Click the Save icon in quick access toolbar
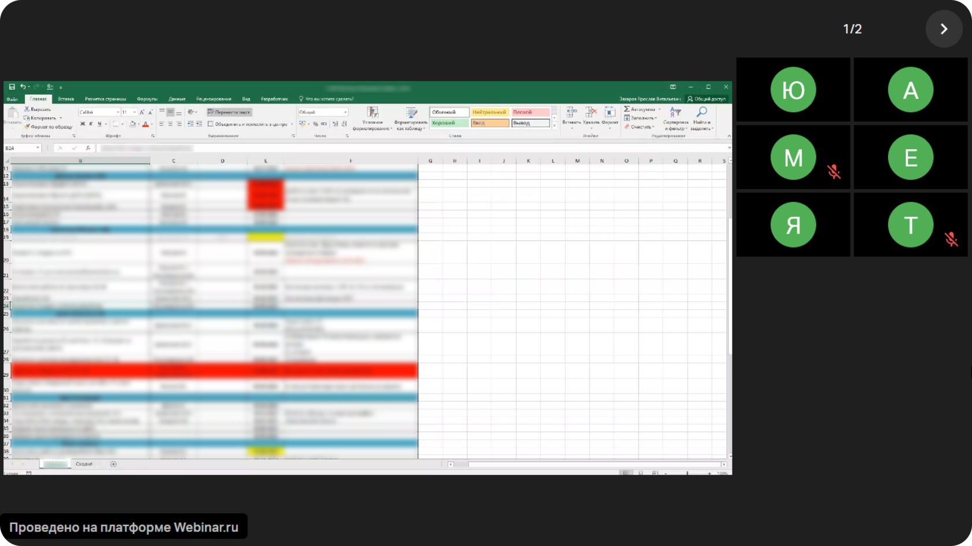Viewport: 972px width, 546px height. [x=12, y=87]
